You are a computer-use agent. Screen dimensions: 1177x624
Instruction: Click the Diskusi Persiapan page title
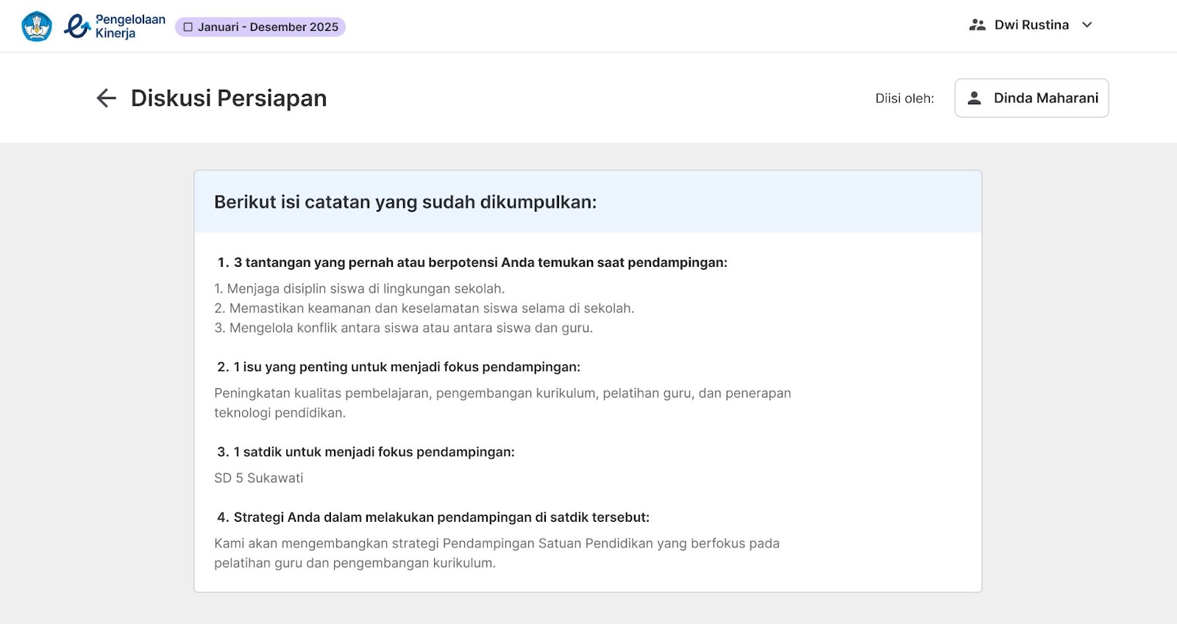229,98
